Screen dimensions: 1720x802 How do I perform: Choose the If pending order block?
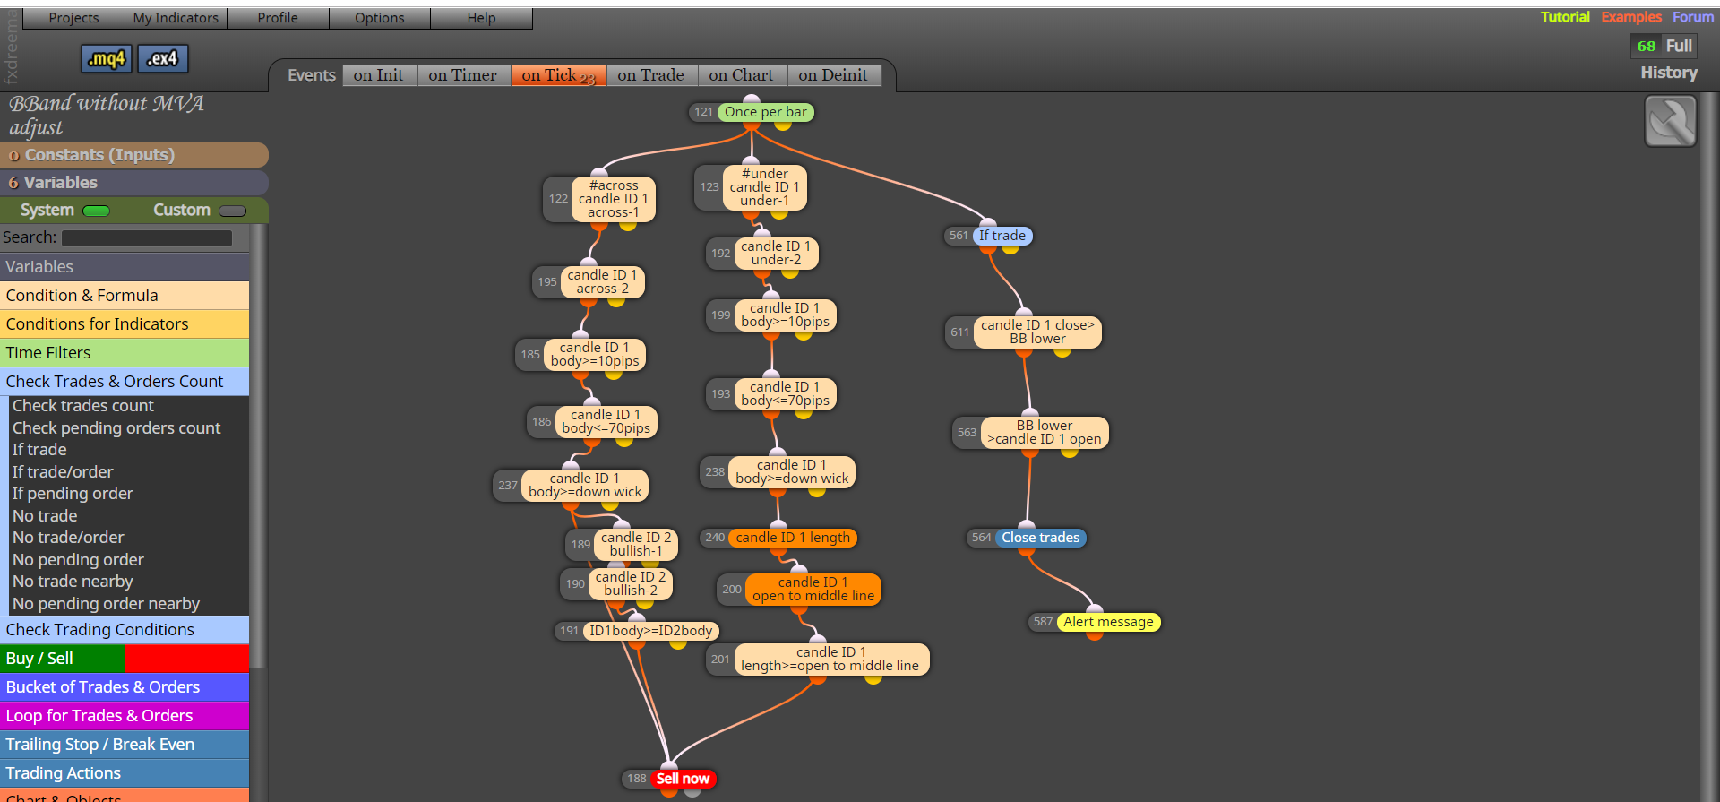tap(73, 494)
